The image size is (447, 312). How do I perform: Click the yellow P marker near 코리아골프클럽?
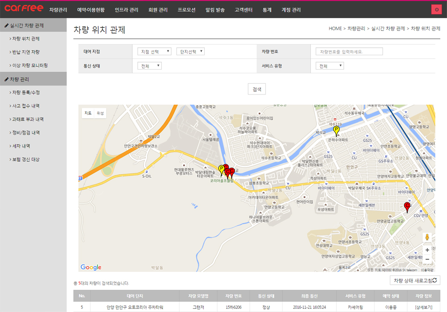(x=221, y=170)
